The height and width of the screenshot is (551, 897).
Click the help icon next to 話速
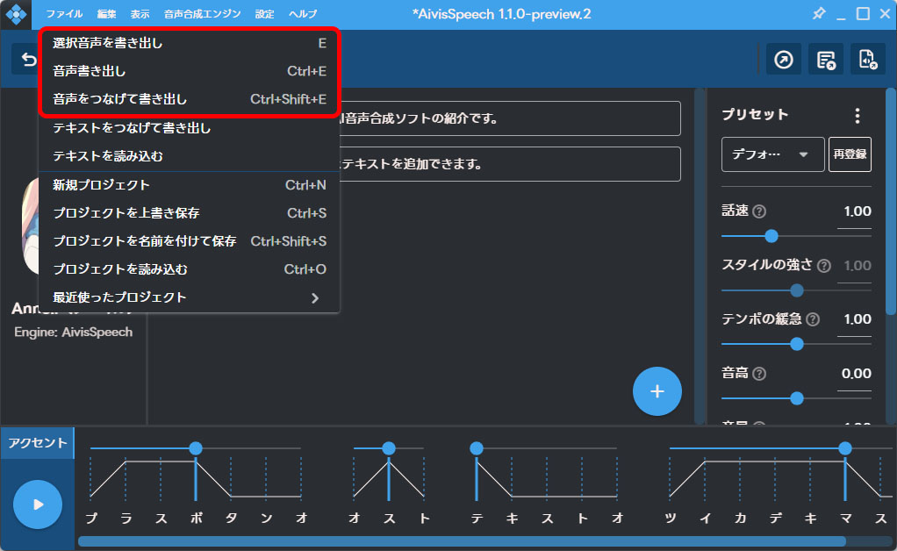[x=759, y=211]
